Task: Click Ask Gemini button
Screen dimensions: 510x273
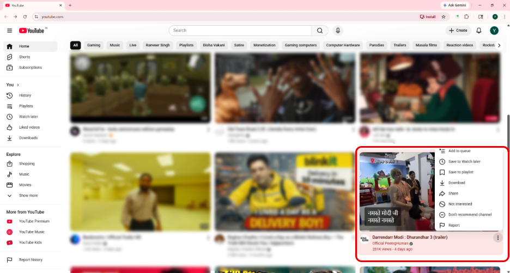Action: 455,5
